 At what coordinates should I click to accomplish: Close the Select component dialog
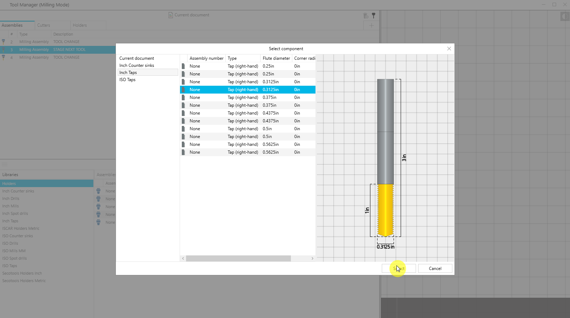[449, 49]
